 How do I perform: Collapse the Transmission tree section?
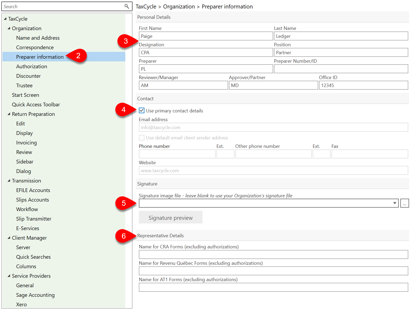9,181
